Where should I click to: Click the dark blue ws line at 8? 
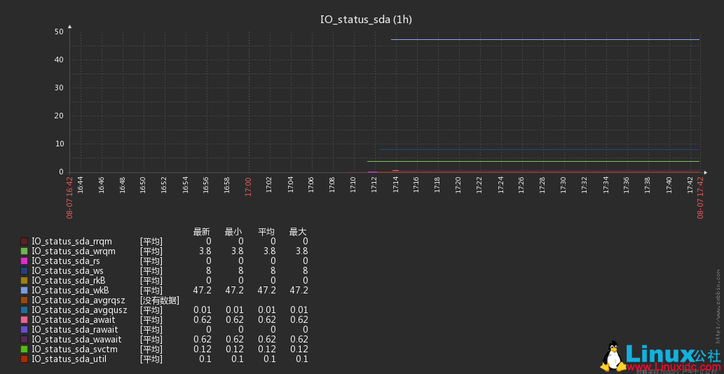tap(539, 149)
